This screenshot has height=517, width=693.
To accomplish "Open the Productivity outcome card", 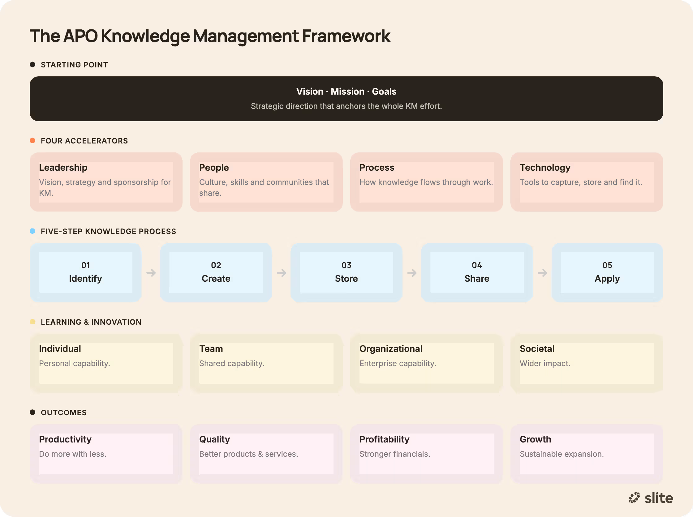I will [x=106, y=454].
